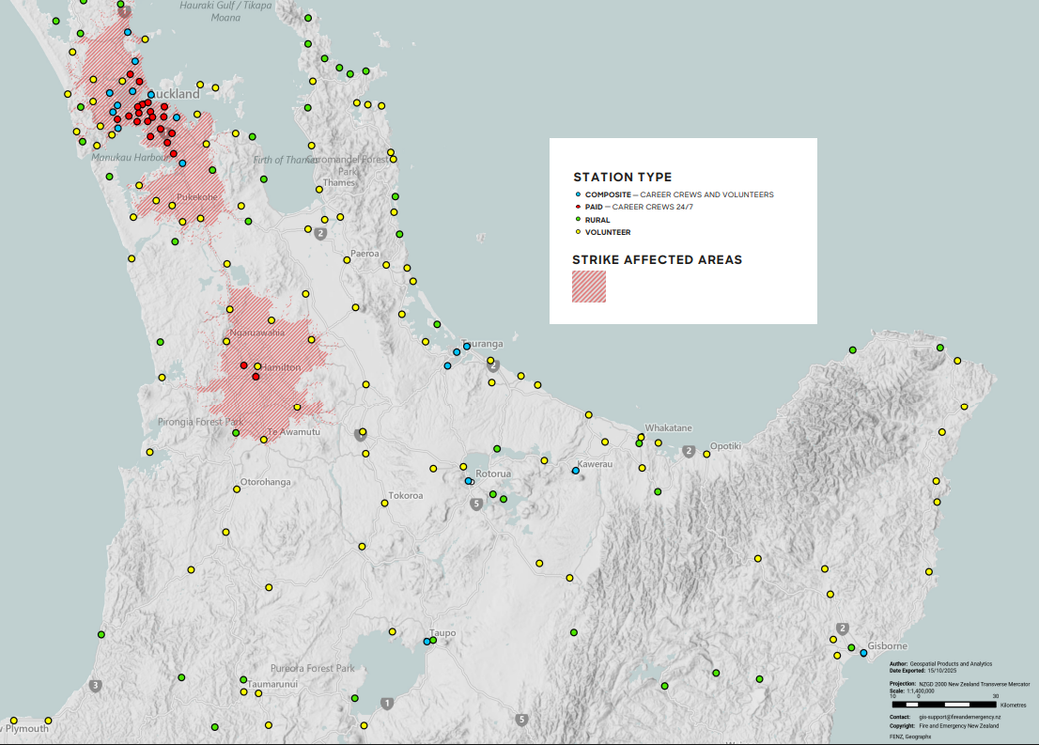Select the blue composite marker at Taupo
Screen dimensions: 1039x745
[x=426, y=642]
